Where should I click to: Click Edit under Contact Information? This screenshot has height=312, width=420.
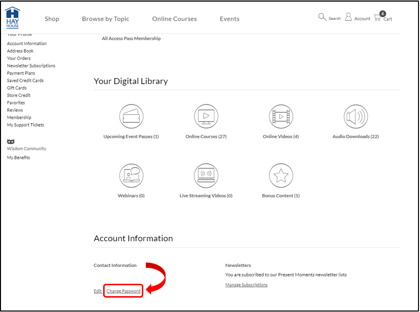click(x=98, y=291)
